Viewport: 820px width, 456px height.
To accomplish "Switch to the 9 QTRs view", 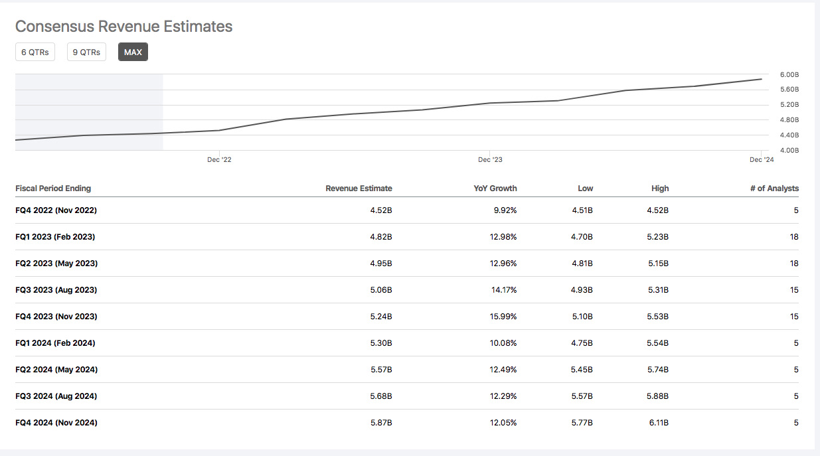I will 86,52.
